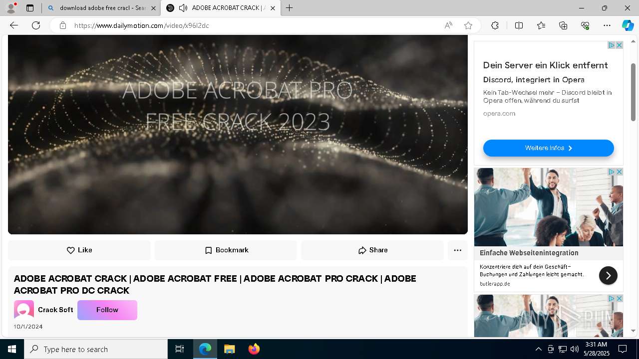This screenshot has width=639, height=359.
Task: Follow the Crack Soft channel
Action: click(x=107, y=310)
